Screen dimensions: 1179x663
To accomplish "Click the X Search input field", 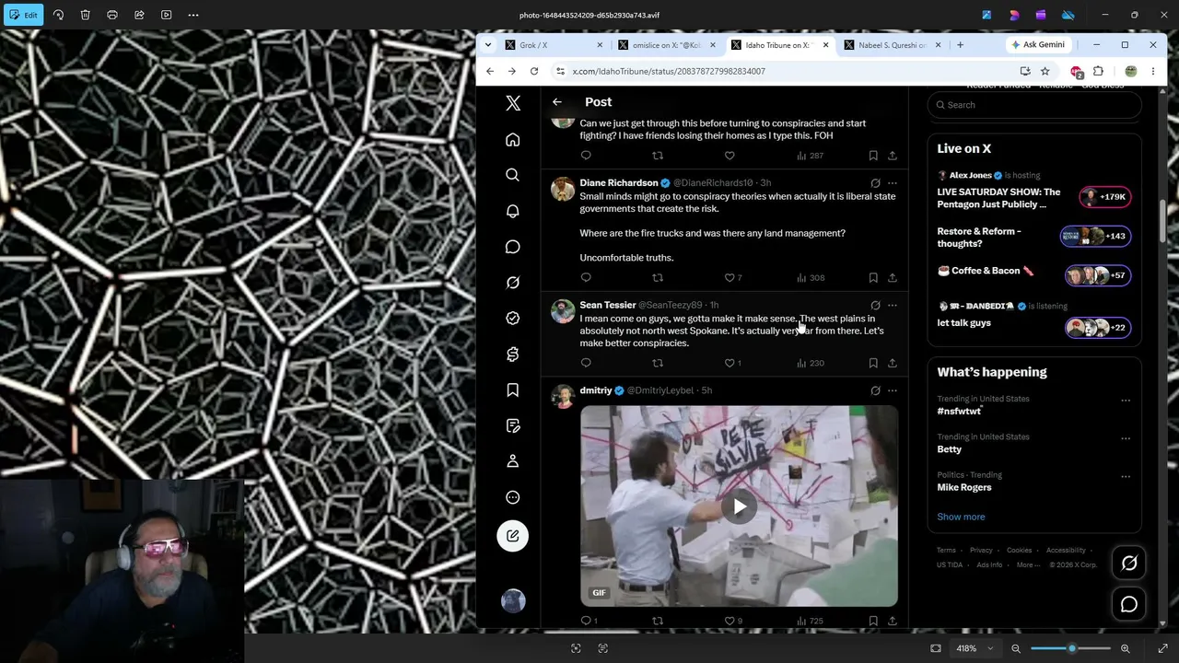I will pos(1034,105).
